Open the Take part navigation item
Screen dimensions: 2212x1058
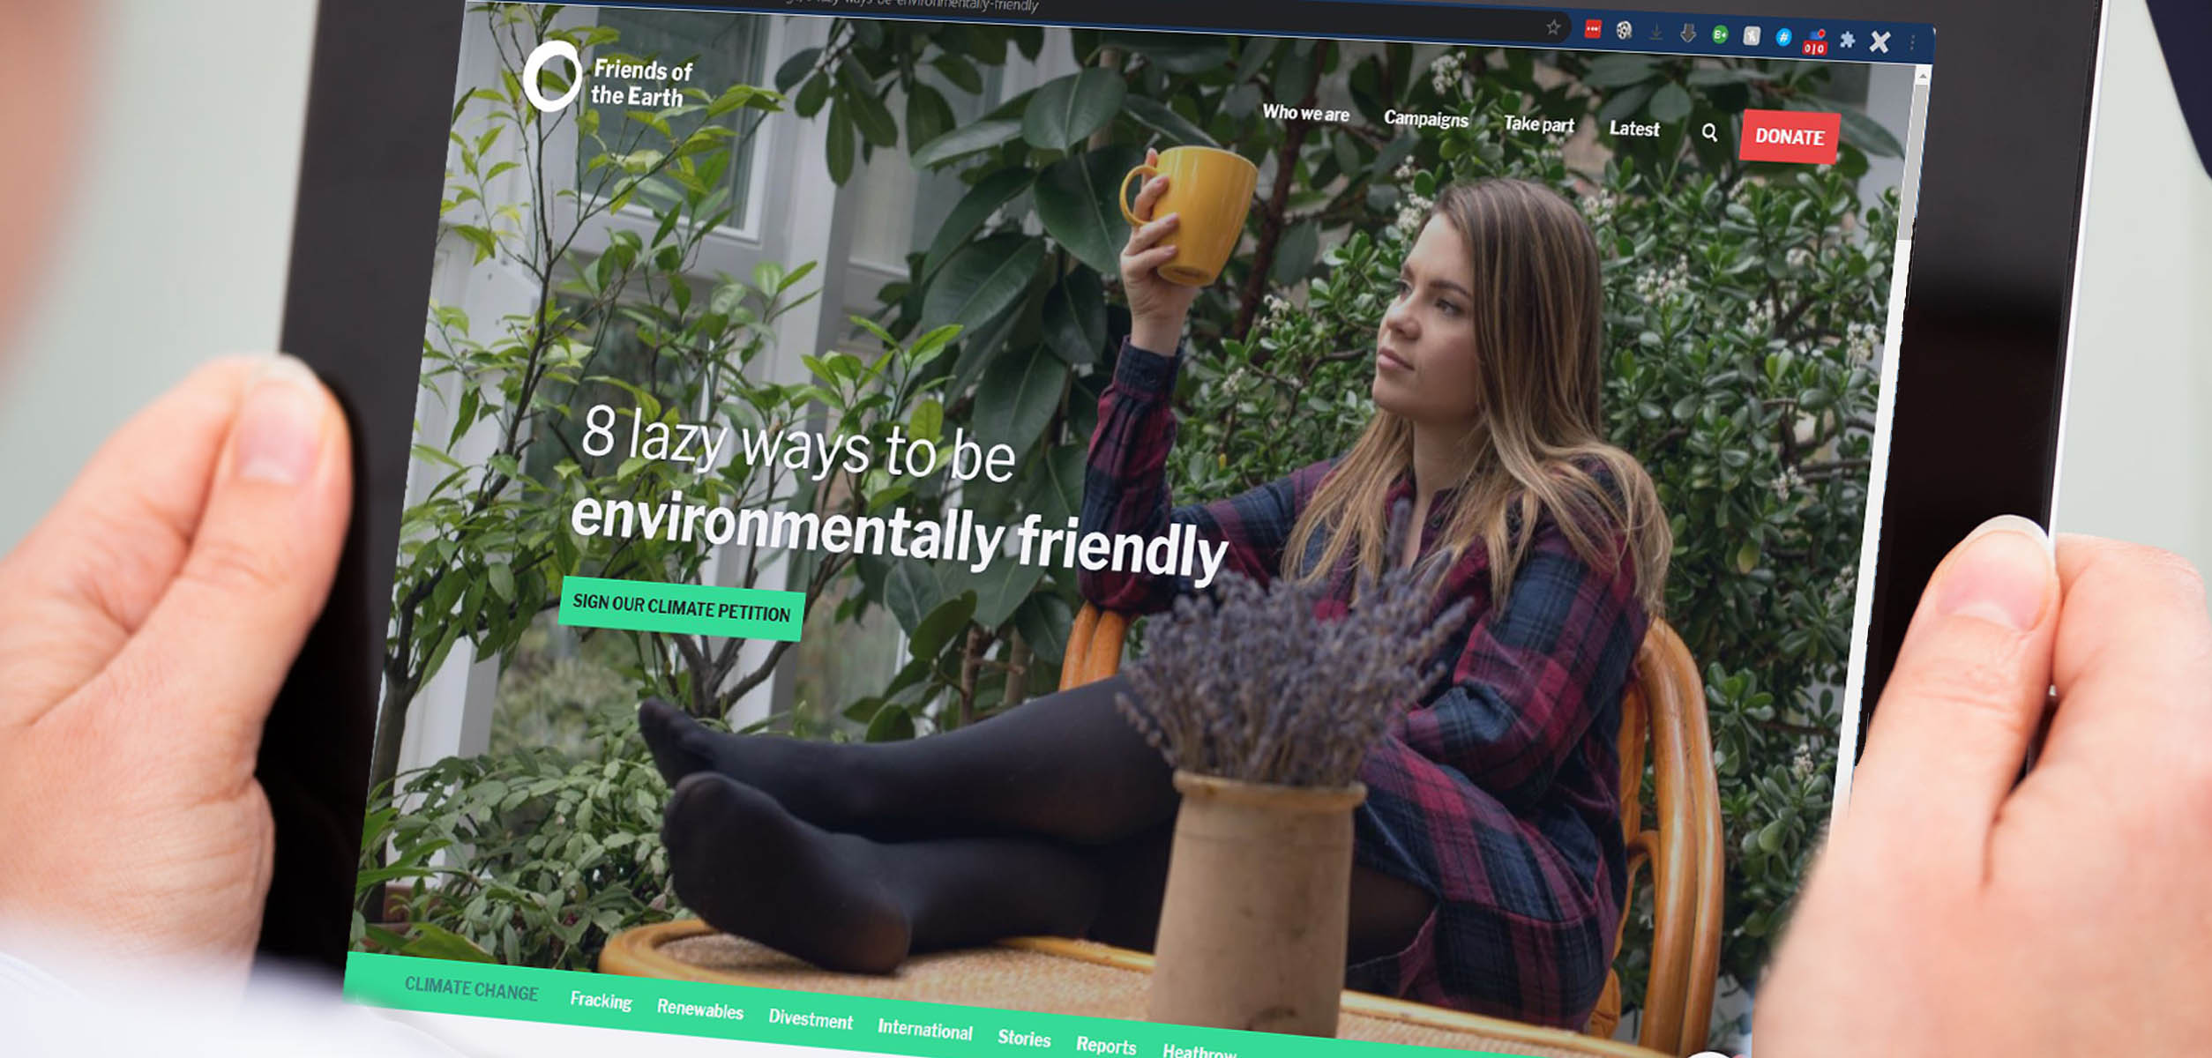point(1538,124)
